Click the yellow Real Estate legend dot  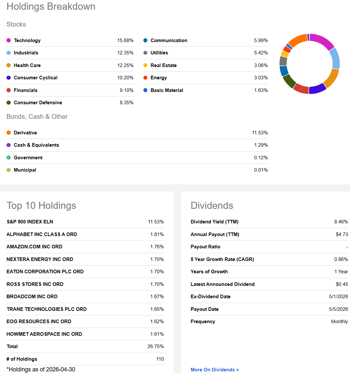tap(145, 65)
